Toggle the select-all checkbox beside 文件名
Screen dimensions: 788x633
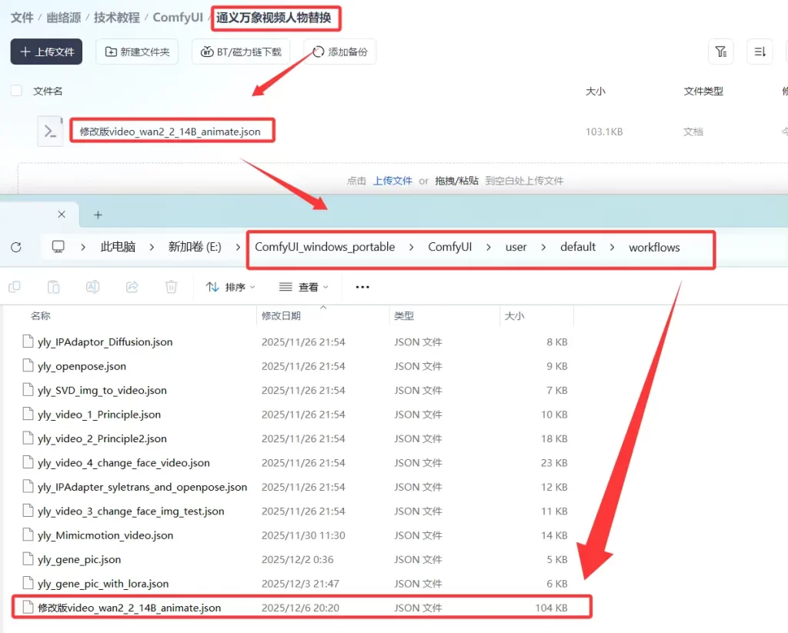pyautogui.click(x=16, y=91)
